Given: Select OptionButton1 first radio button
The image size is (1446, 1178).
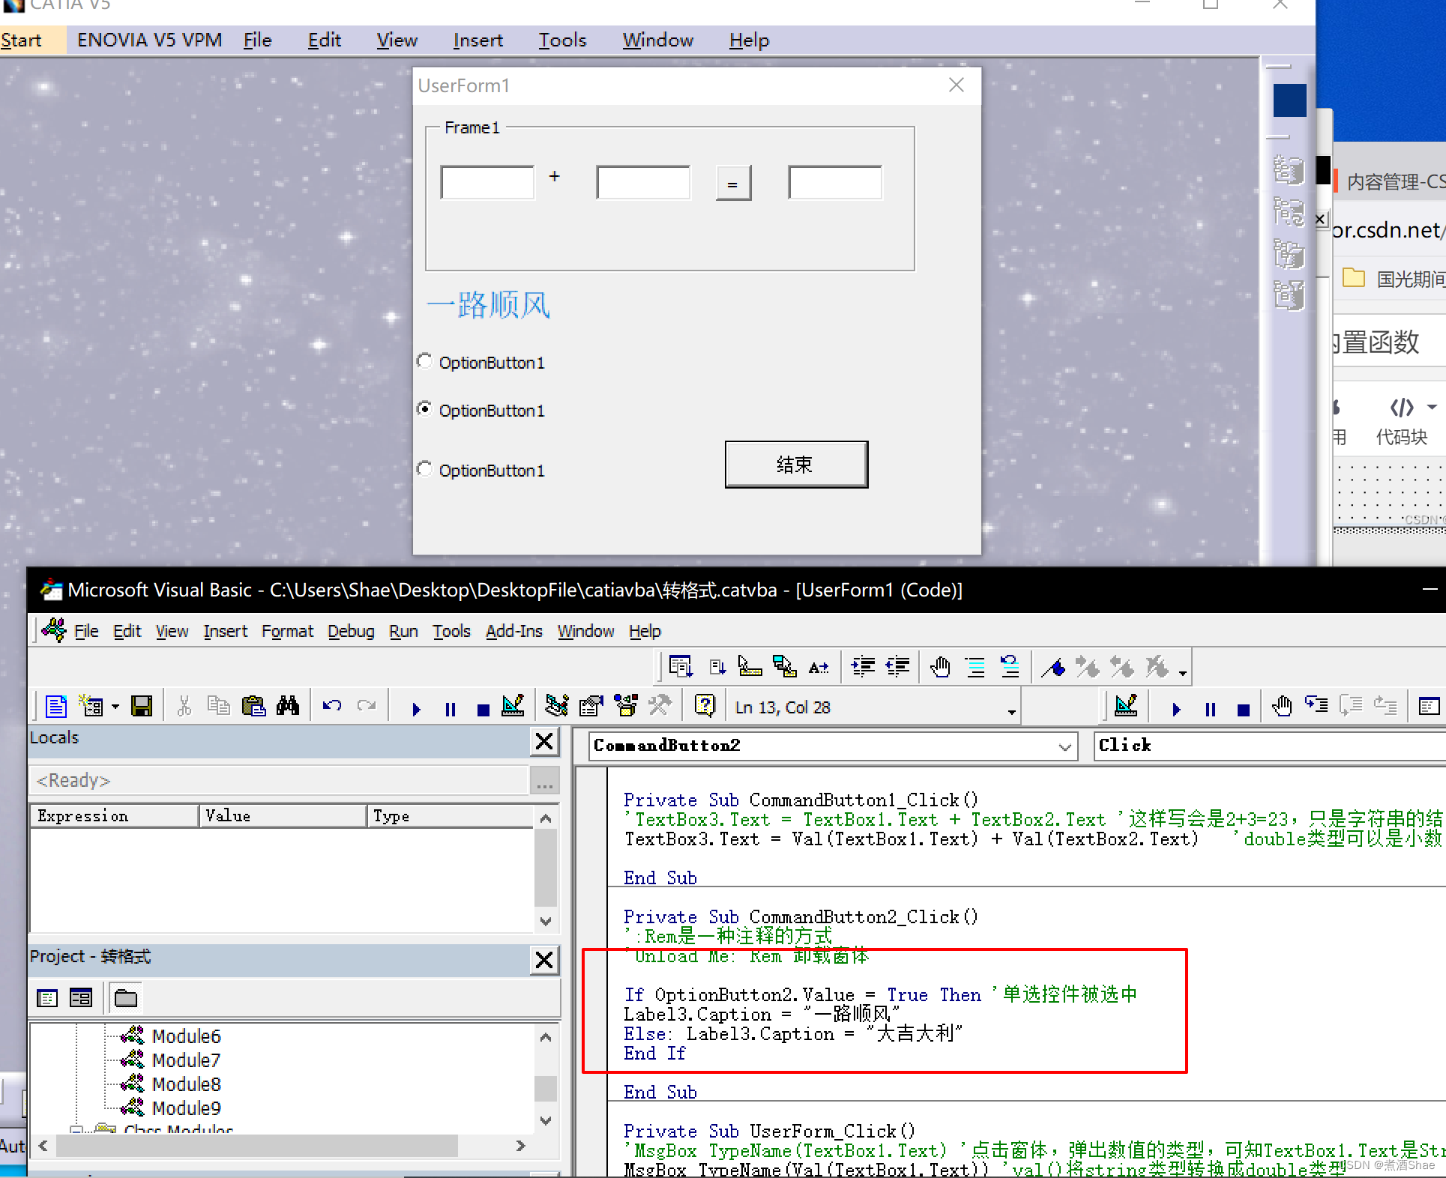Looking at the screenshot, I should click(x=430, y=361).
